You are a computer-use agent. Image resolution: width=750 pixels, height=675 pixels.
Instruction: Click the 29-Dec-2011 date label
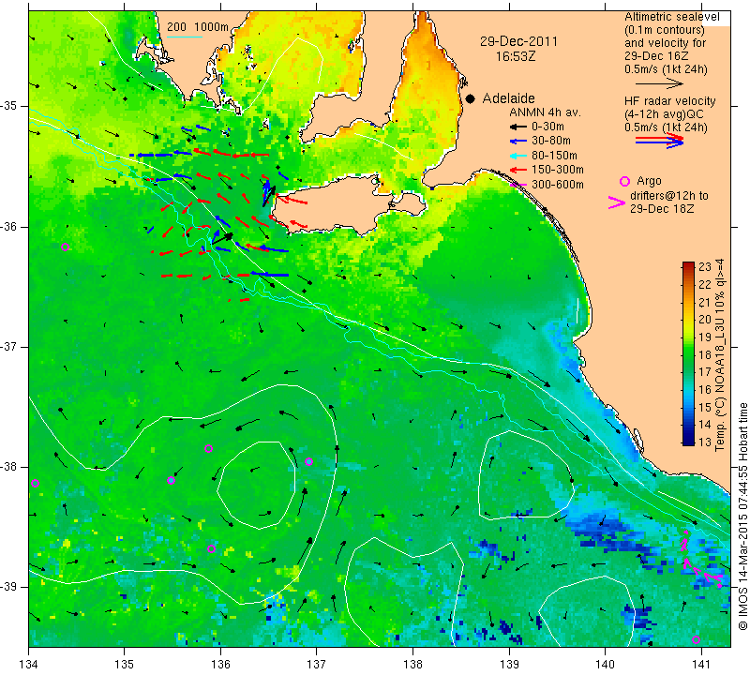click(x=518, y=41)
